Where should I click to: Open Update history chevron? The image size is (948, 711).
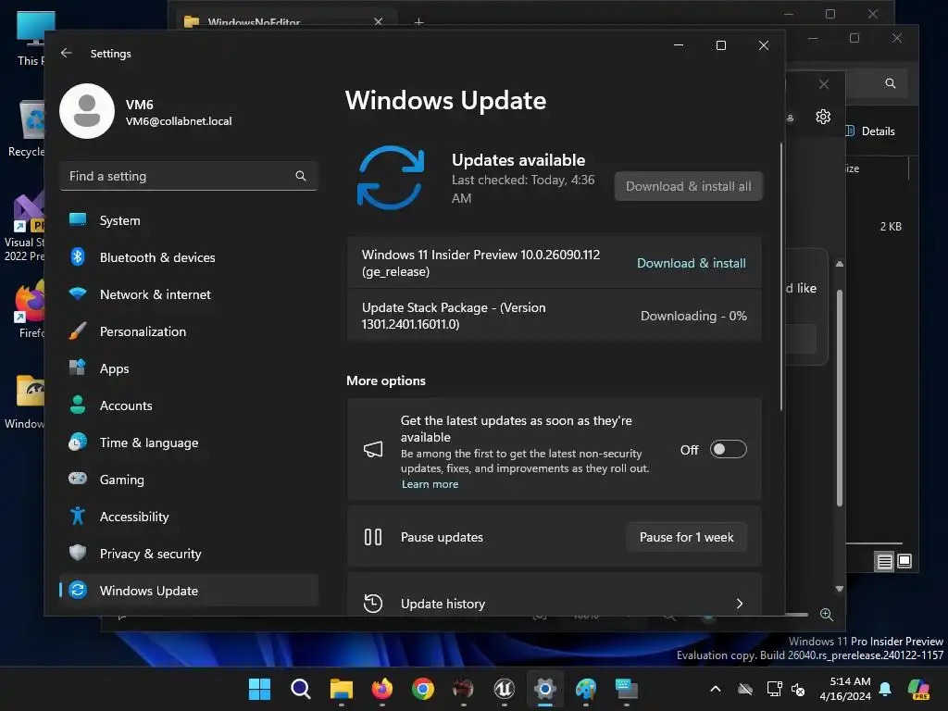740,604
